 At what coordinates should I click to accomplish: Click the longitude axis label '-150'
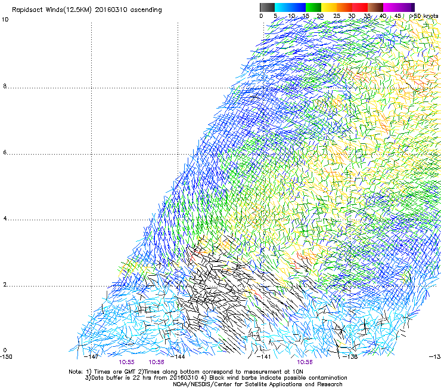tap(6, 357)
